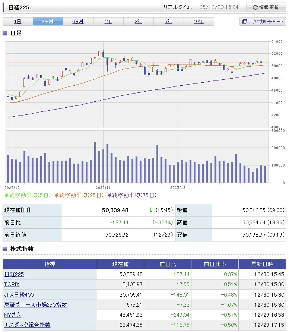Click the 情報更新 refresh button
Viewport: 289px width, 332px height.
(x=266, y=7)
